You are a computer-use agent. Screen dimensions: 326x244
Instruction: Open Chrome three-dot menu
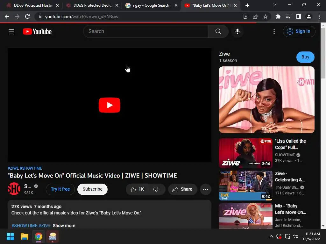pyautogui.click(x=319, y=17)
